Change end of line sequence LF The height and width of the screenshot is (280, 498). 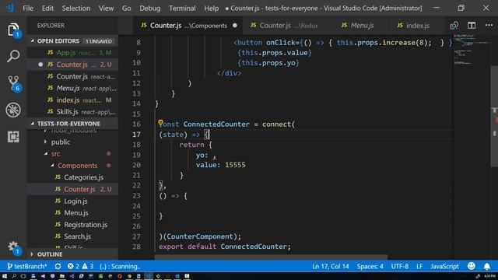tap(419, 266)
